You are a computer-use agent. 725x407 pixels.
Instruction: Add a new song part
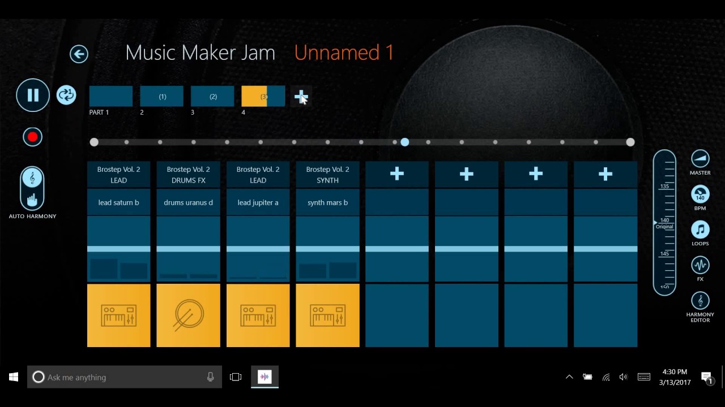tap(301, 97)
